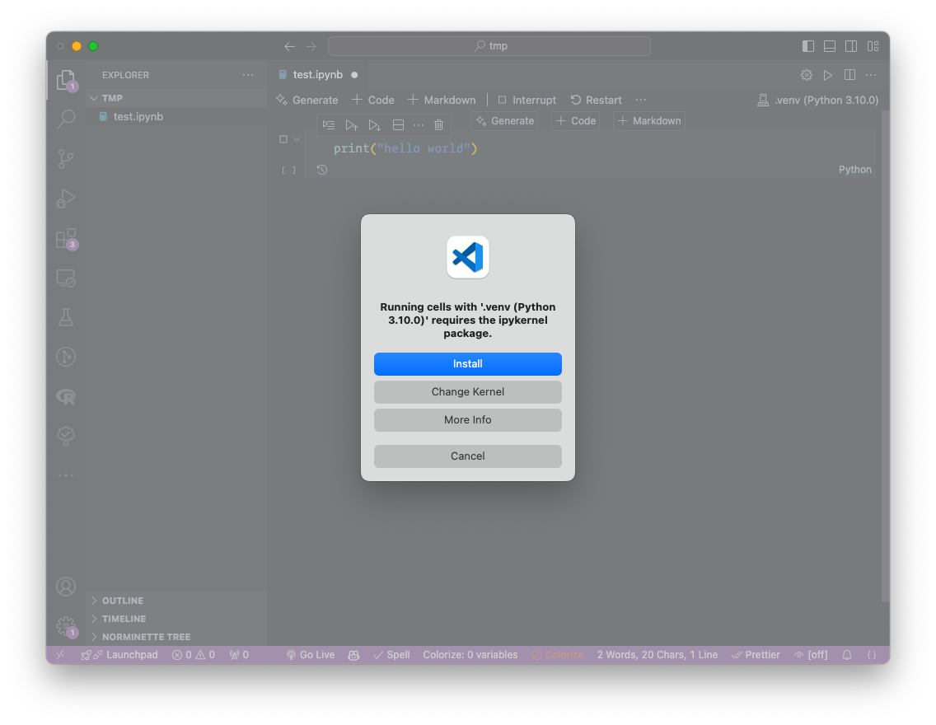Click the cell execution history clock icon
This screenshot has width=936, height=725.
322,170
